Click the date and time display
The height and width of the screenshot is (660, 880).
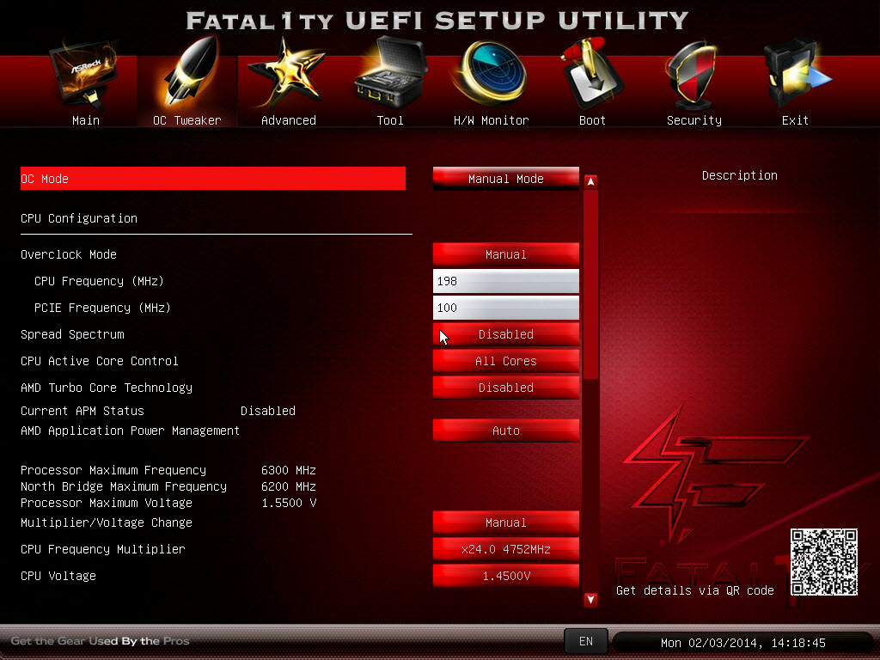[x=743, y=643]
